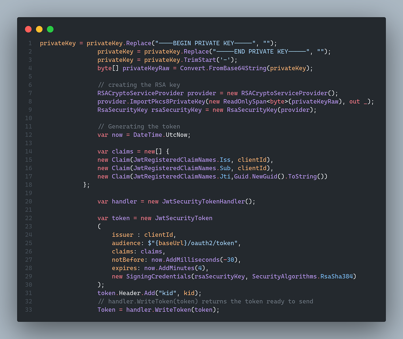This screenshot has width=403, height=339.
Task: Select the Convert.FromBase64String method call
Action: pos(223,68)
